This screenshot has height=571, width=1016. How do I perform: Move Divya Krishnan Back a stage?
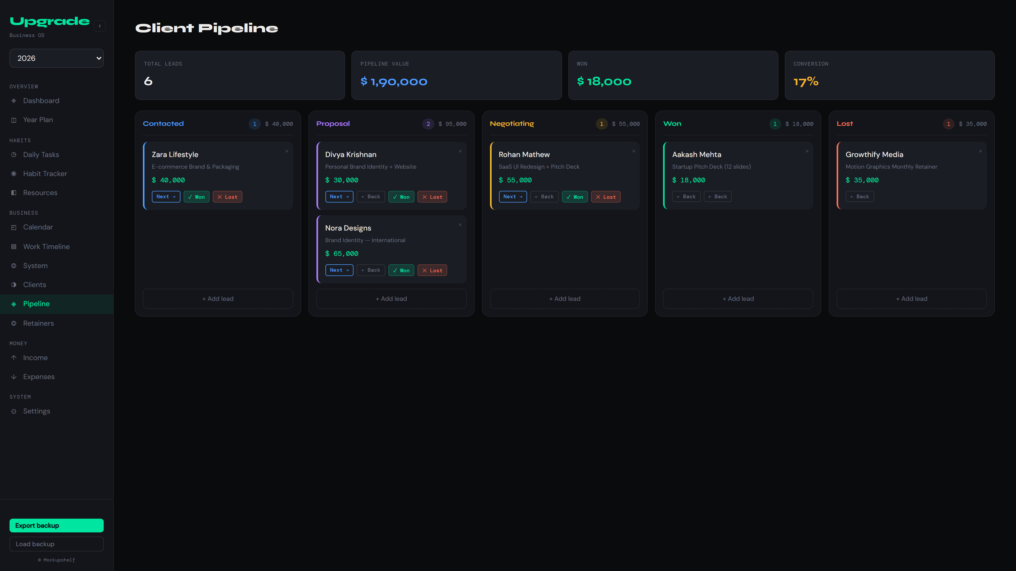click(x=371, y=197)
